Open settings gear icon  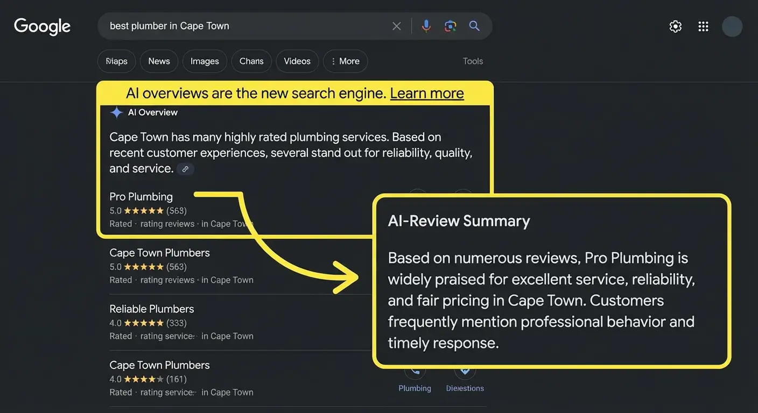676,26
